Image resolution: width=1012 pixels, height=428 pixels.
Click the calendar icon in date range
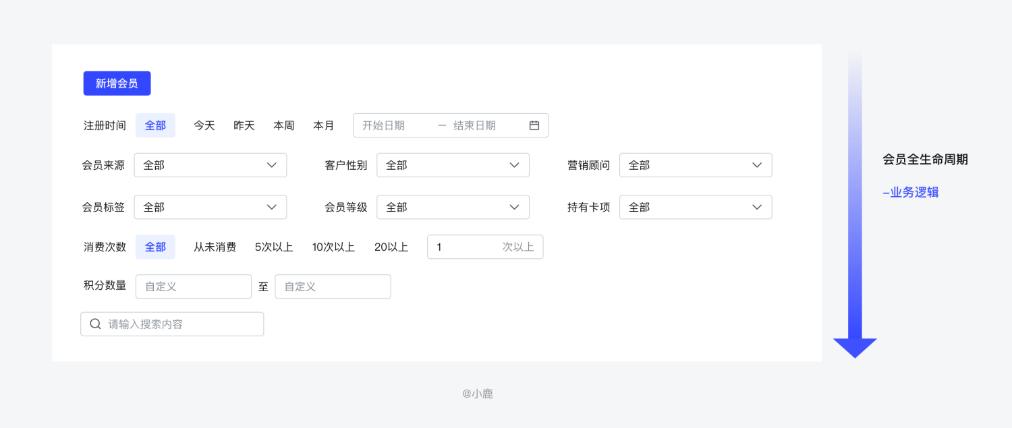tap(534, 125)
